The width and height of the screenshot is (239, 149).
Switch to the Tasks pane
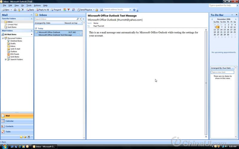tap(17, 132)
